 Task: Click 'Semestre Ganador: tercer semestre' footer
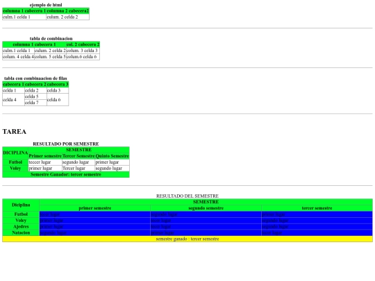(66, 174)
